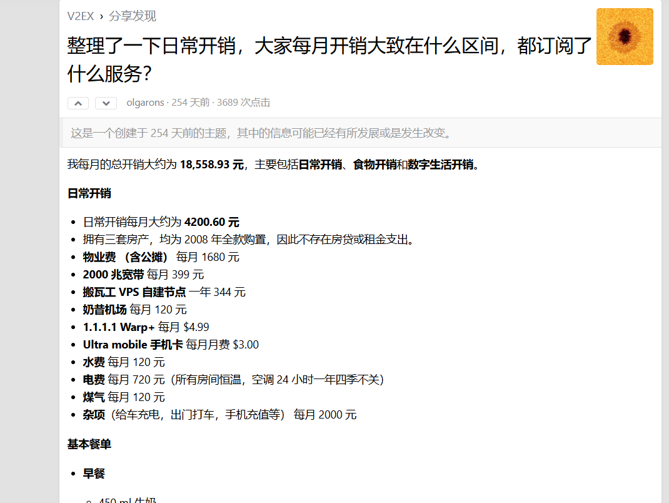Click the text 254 天前 in byline
The width and height of the screenshot is (669, 503).
191,103
